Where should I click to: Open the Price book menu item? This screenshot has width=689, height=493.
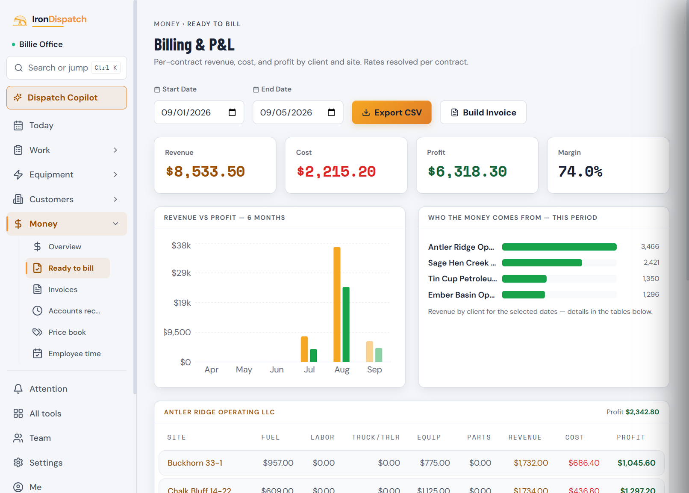coord(68,332)
